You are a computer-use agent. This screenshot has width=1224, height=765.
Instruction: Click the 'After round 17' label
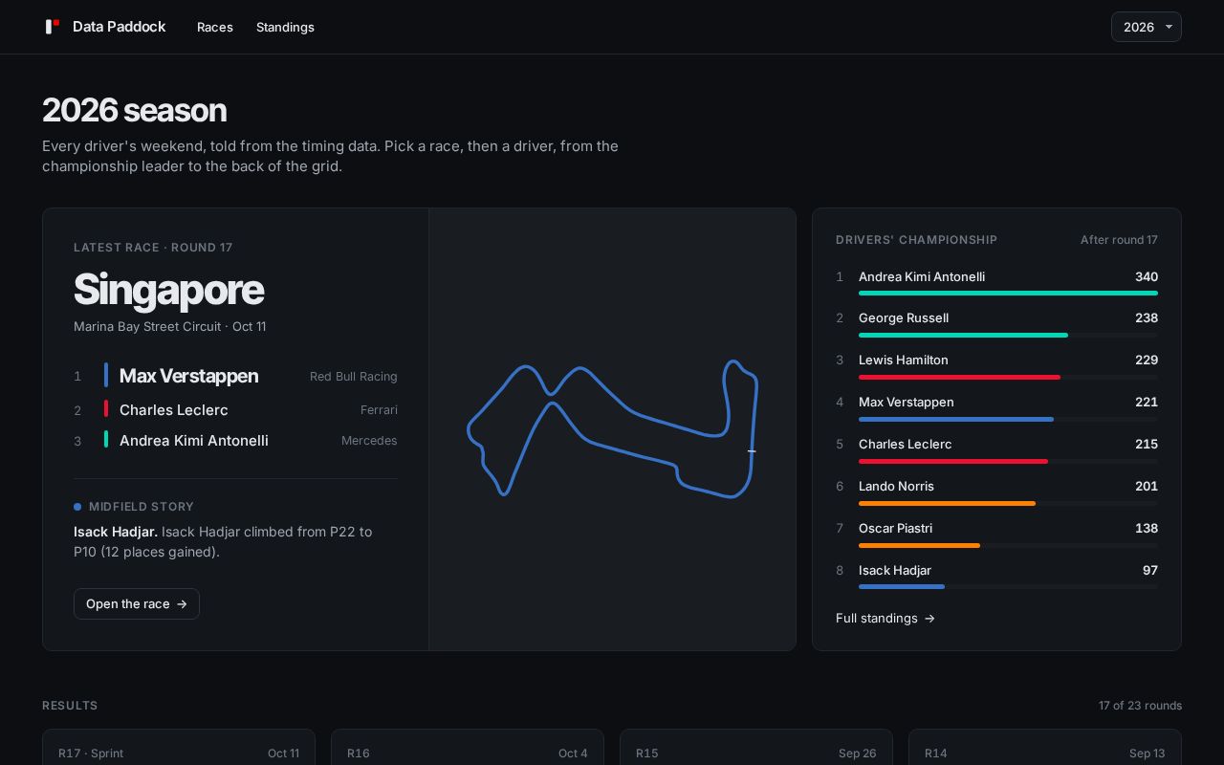1119,240
